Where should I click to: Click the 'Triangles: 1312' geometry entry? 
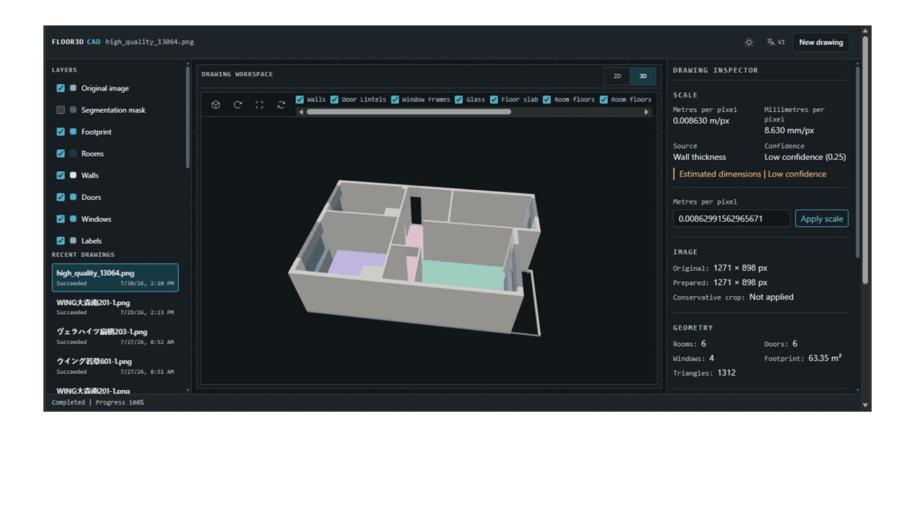click(x=704, y=373)
